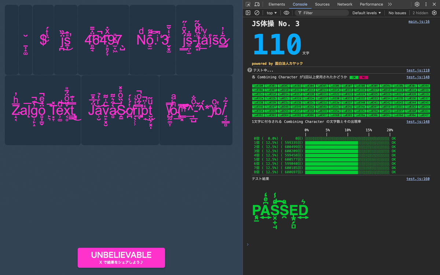Click the message repeat count badge 7
Screen dimensions: 440x275
click(250, 70)
